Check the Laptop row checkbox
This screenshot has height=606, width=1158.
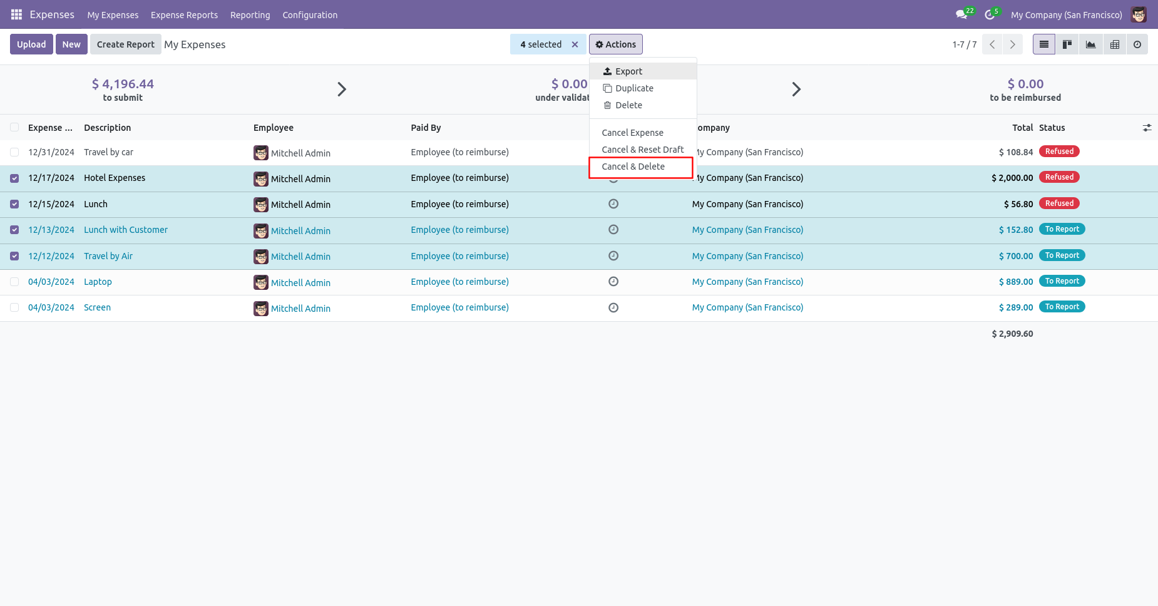(14, 282)
